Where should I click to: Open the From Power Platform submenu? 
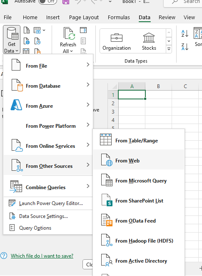pos(48,126)
